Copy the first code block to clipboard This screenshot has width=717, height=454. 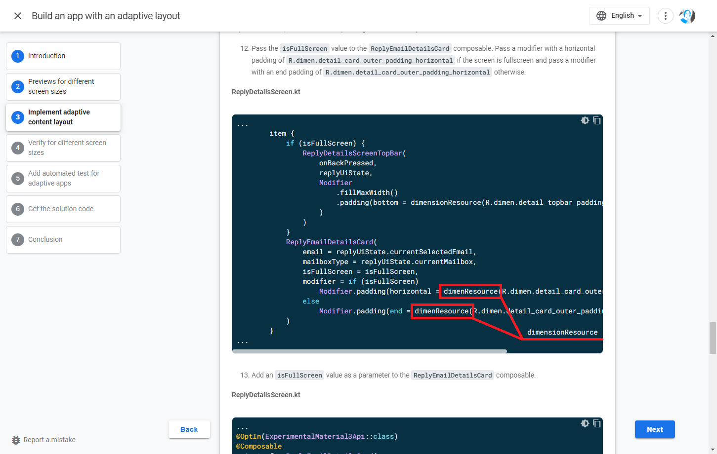point(597,120)
